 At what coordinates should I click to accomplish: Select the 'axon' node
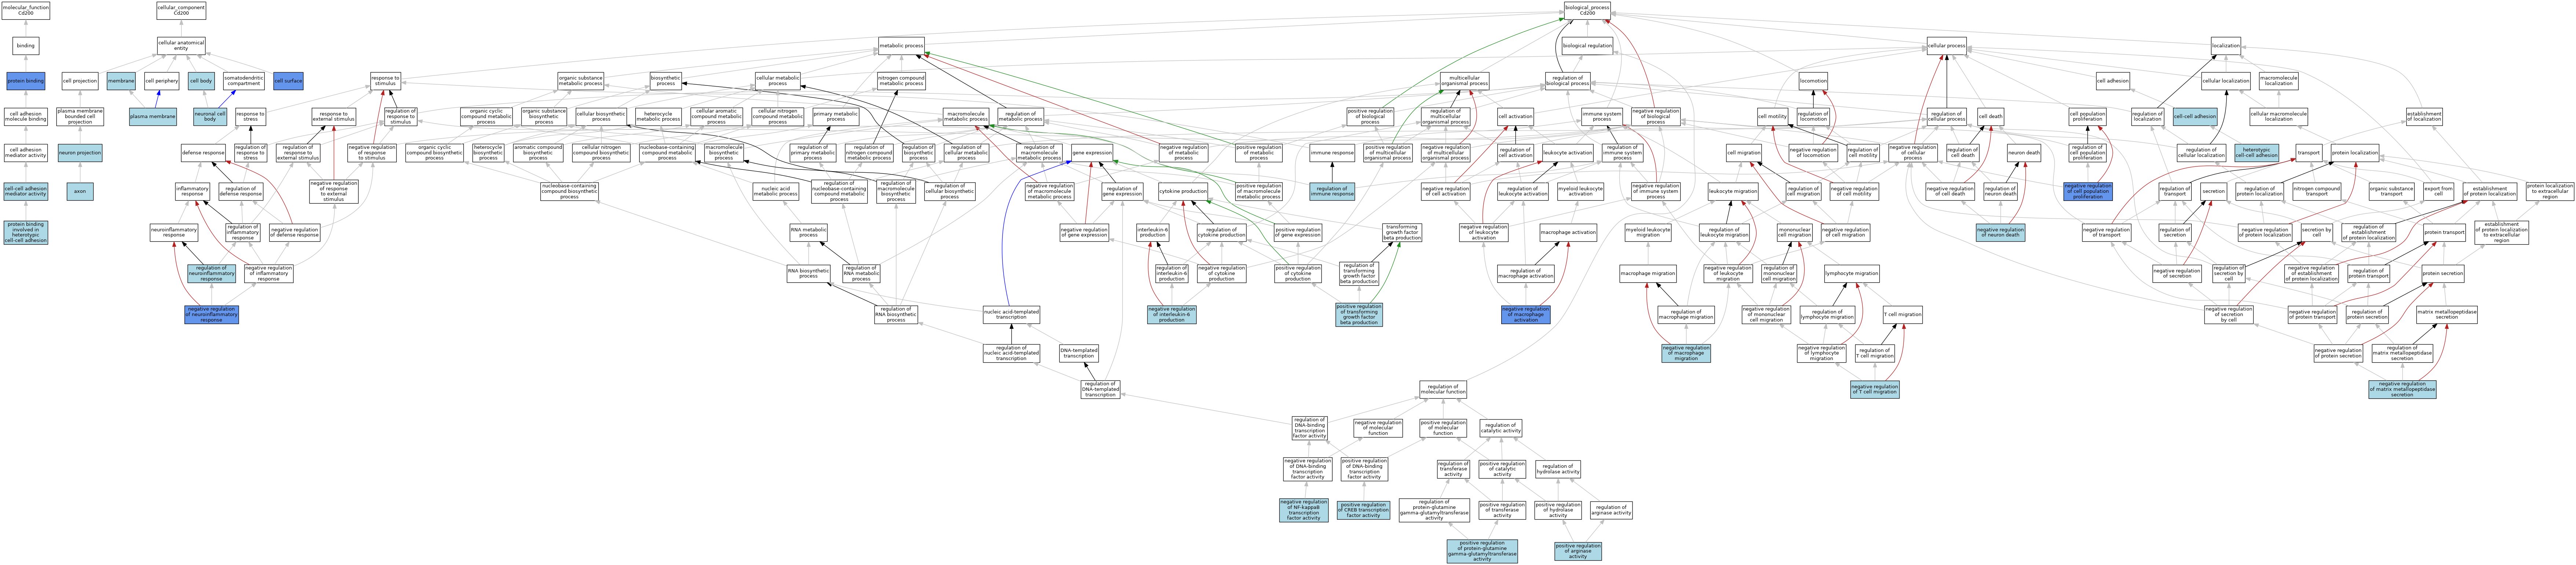point(80,191)
